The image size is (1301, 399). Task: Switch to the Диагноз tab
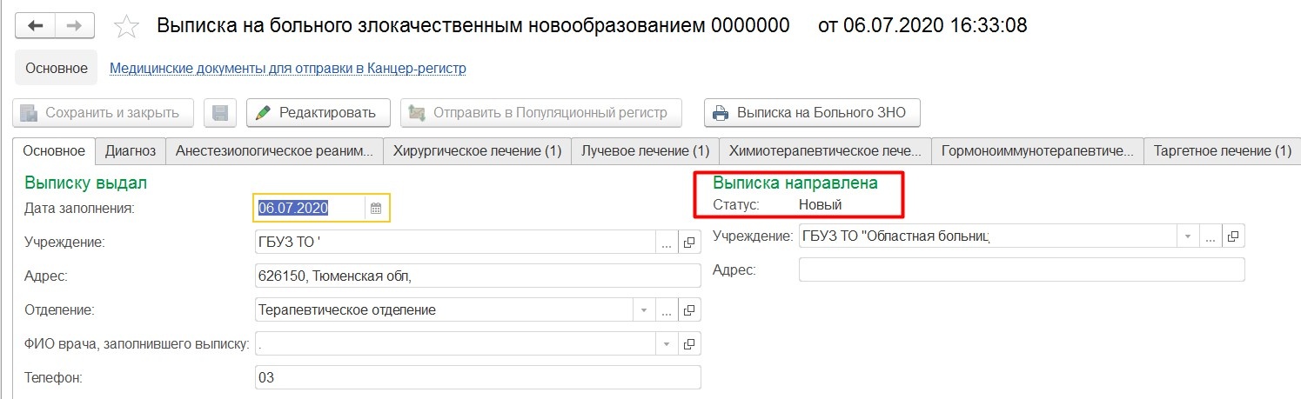click(x=131, y=151)
